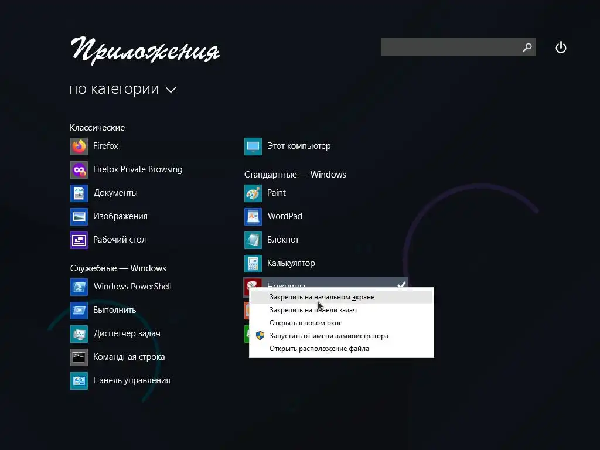Click the 'Стандартные — Windows' heading
The image size is (600, 450).
coord(295,175)
